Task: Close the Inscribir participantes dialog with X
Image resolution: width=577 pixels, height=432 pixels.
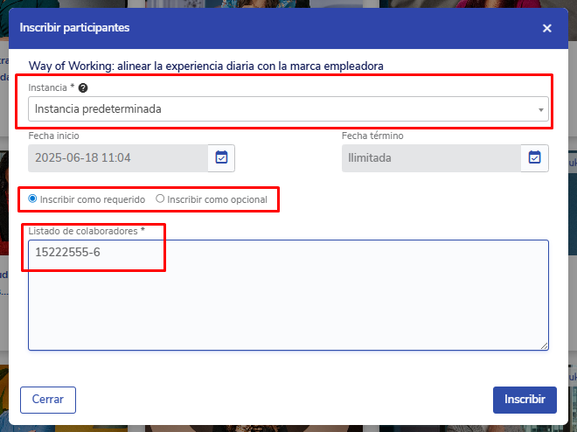Action: coord(547,28)
